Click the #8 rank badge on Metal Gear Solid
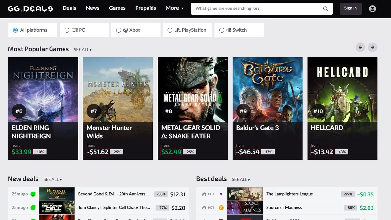The image size is (391, 220). pyautogui.click(x=168, y=111)
